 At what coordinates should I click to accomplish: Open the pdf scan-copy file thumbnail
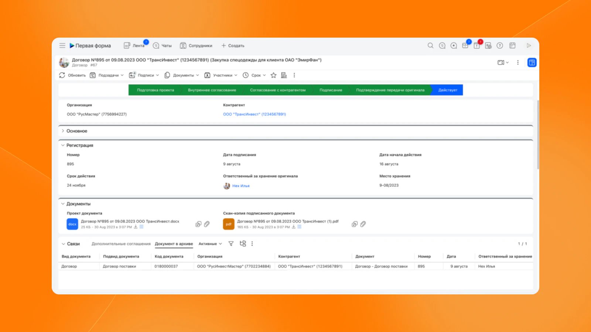[229, 224]
